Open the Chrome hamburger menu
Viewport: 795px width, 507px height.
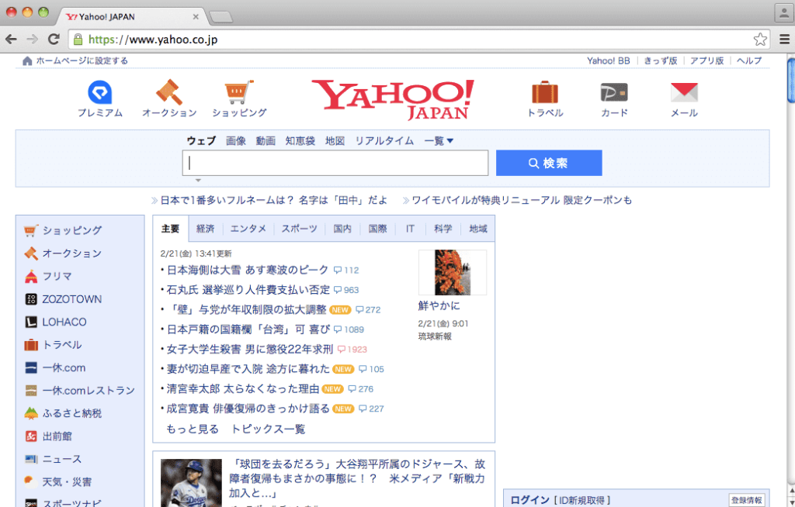click(784, 39)
